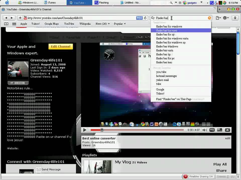Select suggestion finder bar for windows

pyautogui.click(x=181, y=26)
